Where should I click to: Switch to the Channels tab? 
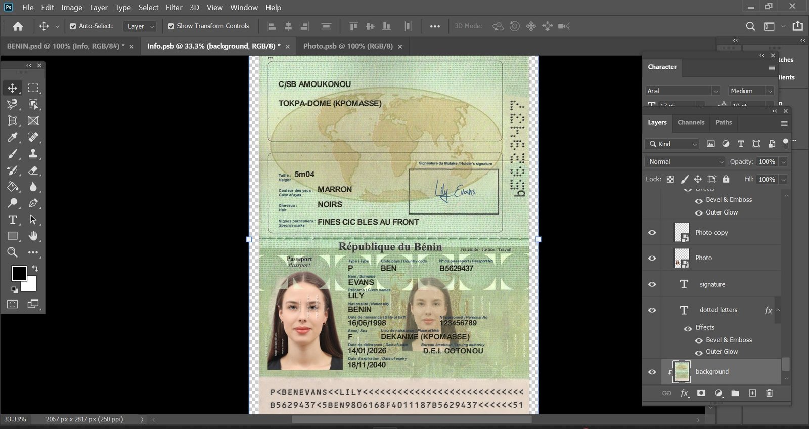click(691, 122)
